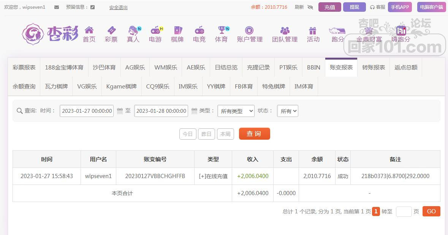
Task: Click the 成功 status cell
Action: tap(343, 176)
